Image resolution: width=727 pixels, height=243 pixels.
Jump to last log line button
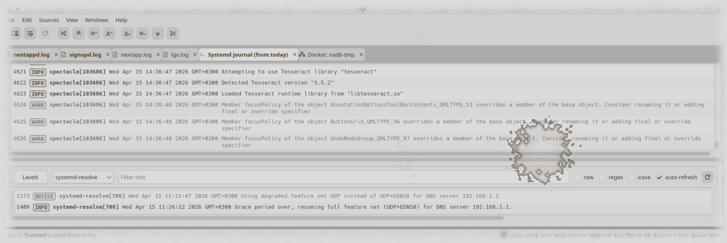[x=173, y=33]
